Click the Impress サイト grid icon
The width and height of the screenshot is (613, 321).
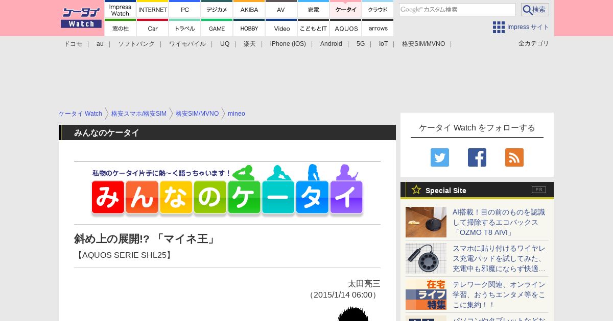coord(499,27)
